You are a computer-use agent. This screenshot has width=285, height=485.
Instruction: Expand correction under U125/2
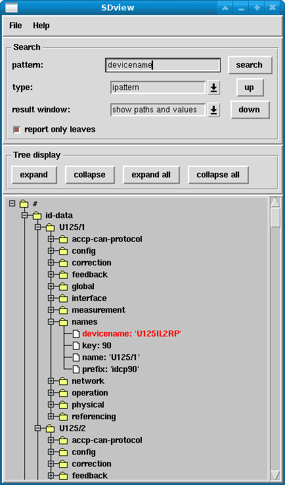(x=51, y=464)
